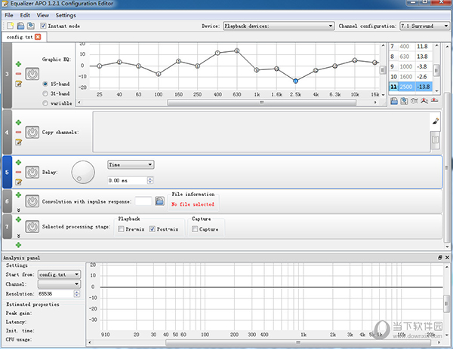
Task: Edit Graphic EQ row 3 as text
Action: pos(18,84)
